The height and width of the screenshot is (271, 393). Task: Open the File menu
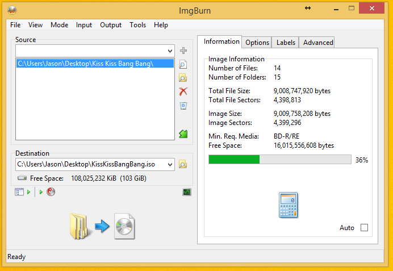(15, 25)
